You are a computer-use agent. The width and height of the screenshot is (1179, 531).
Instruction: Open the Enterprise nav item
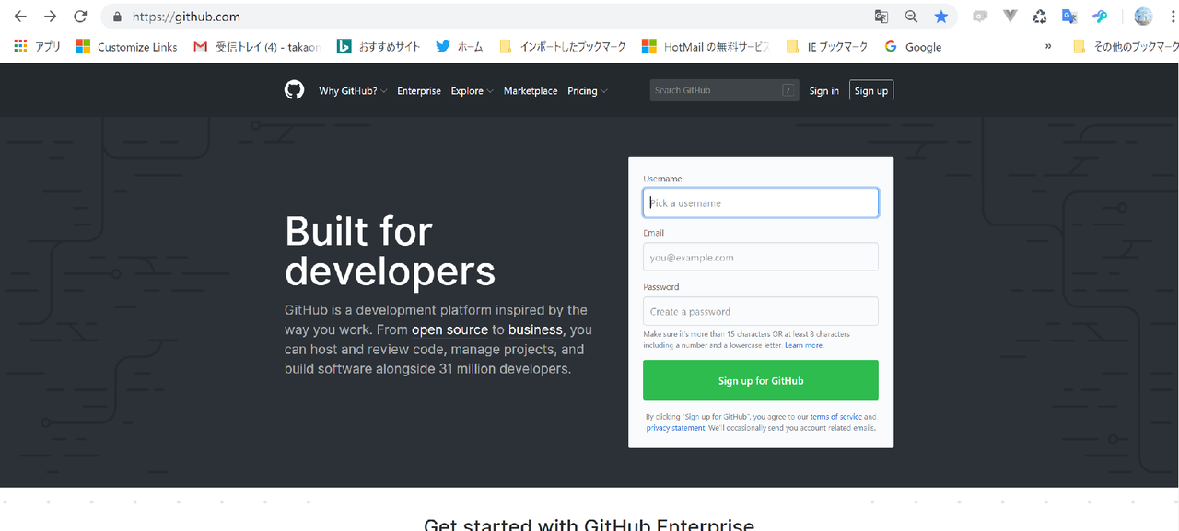click(419, 91)
